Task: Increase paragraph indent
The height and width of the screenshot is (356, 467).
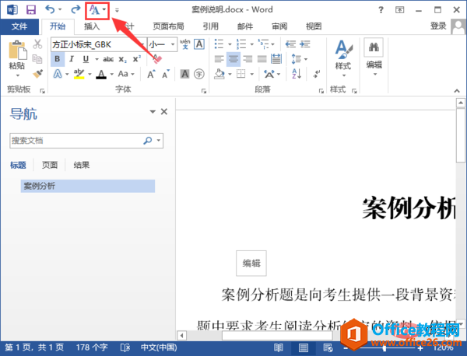Action: pos(305,44)
